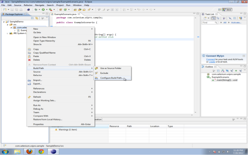Toggle Hide Local Types in Outline

tap(240, 71)
